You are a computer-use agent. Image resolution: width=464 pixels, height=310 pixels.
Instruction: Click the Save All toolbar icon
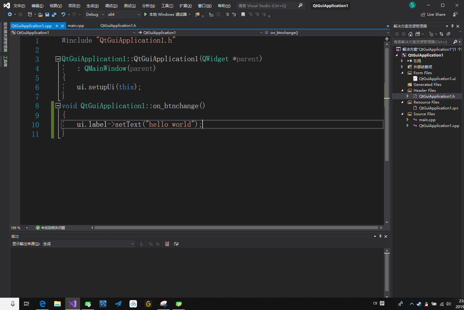[54, 15]
